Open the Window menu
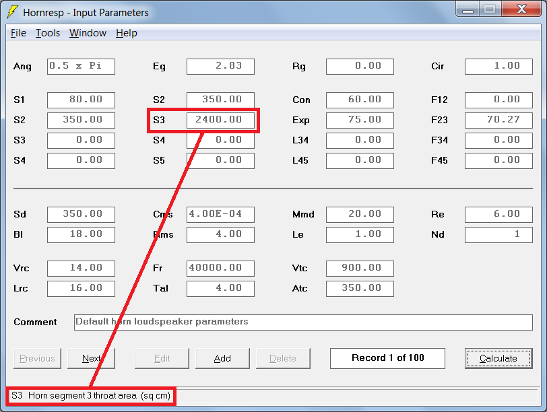 [x=88, y=33]
